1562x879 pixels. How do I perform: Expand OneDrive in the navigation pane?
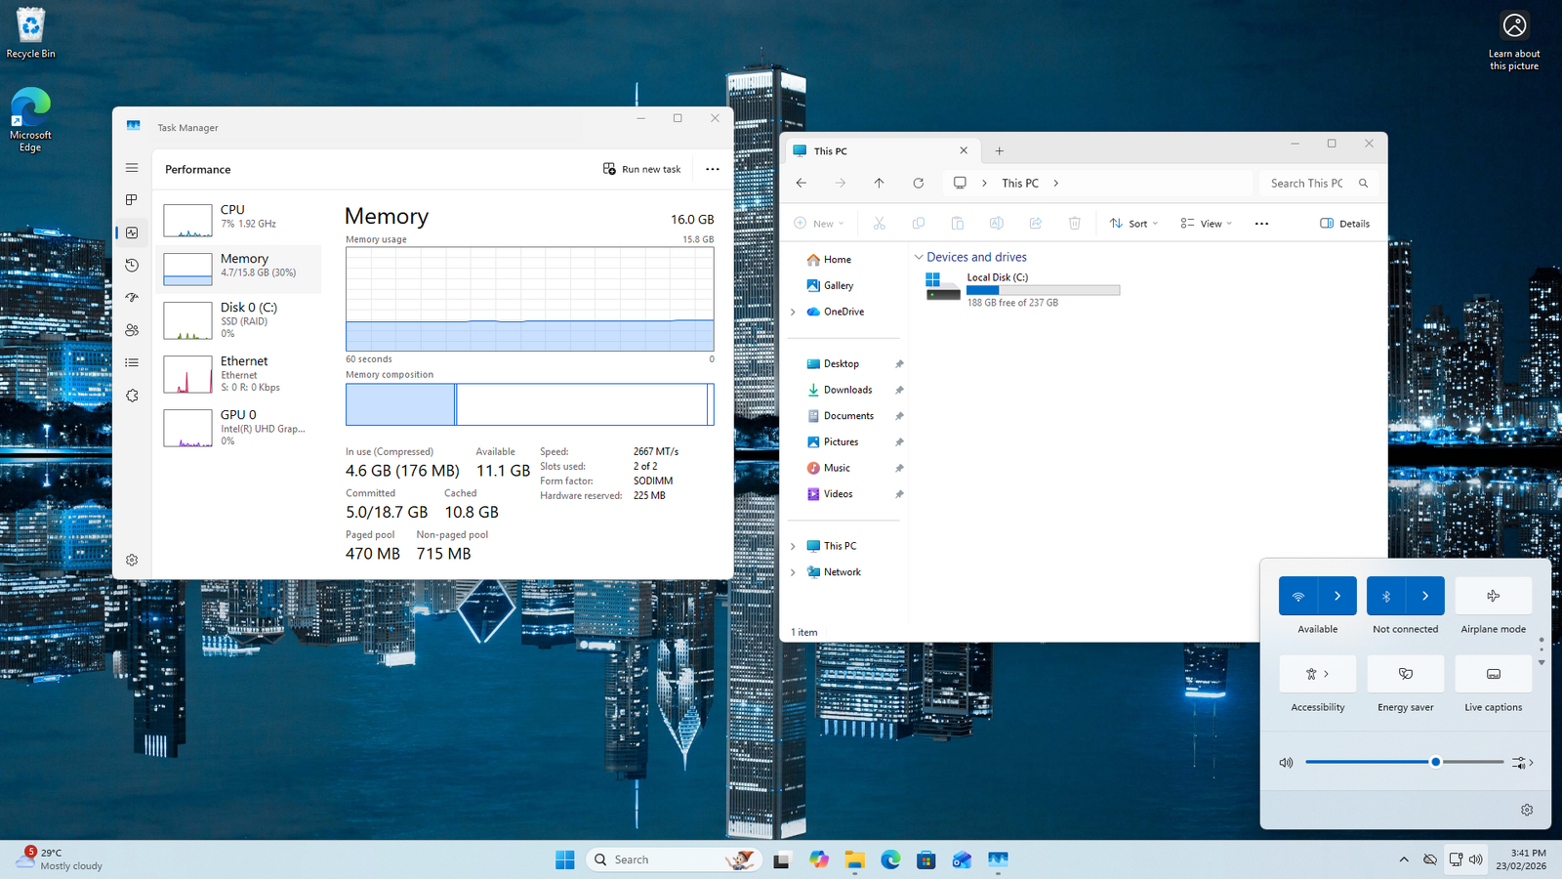click(x=793, y=312)
